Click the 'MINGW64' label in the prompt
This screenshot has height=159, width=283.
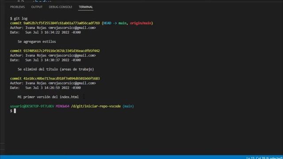[62, 106]
